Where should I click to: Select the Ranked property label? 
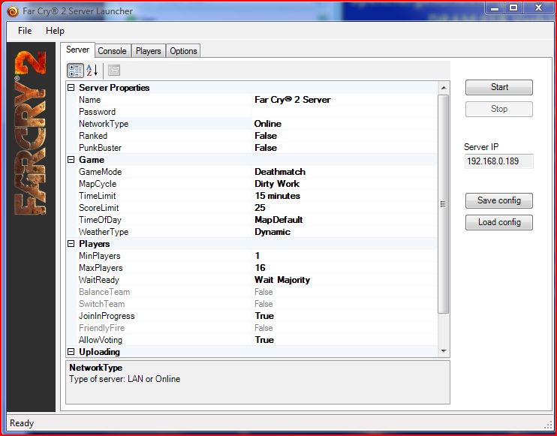93,136
